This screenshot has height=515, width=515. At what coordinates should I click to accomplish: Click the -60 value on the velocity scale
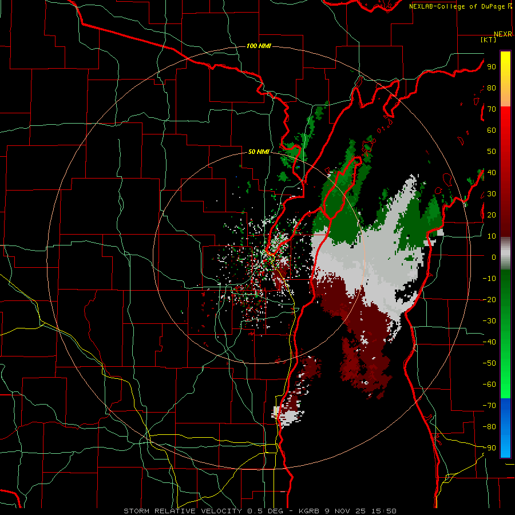[x=489, y=385]
